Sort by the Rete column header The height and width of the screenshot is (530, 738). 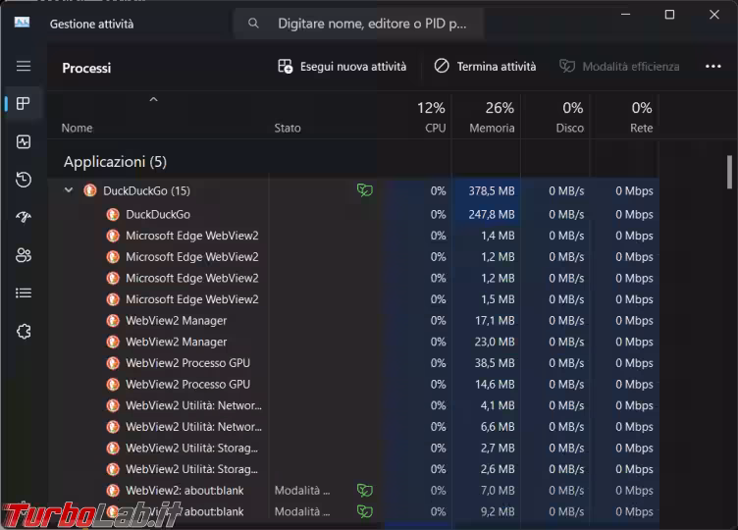(624, 118)
